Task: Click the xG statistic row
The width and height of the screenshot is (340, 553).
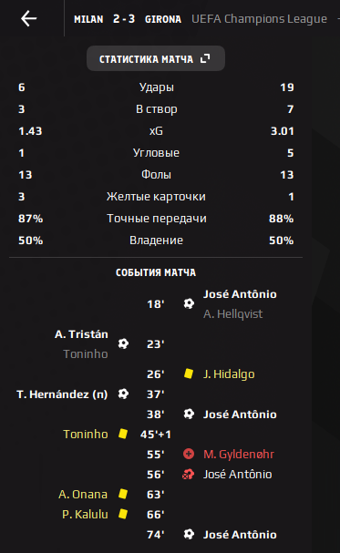Action: (156, 131)
